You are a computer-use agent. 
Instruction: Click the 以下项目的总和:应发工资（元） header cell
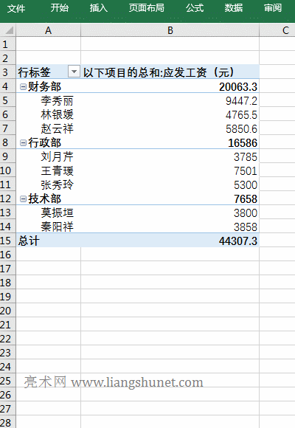(170, 72)
